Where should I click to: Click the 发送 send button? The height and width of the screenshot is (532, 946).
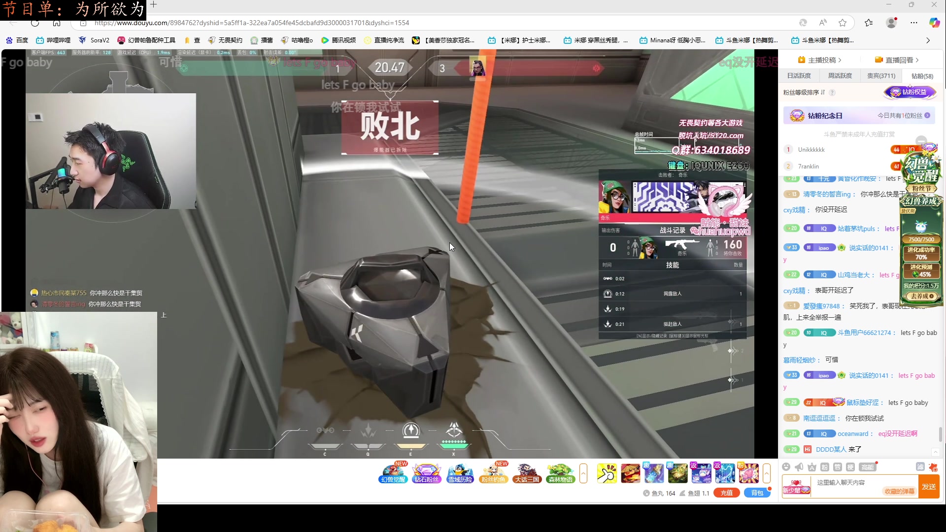tap(929, 487)
